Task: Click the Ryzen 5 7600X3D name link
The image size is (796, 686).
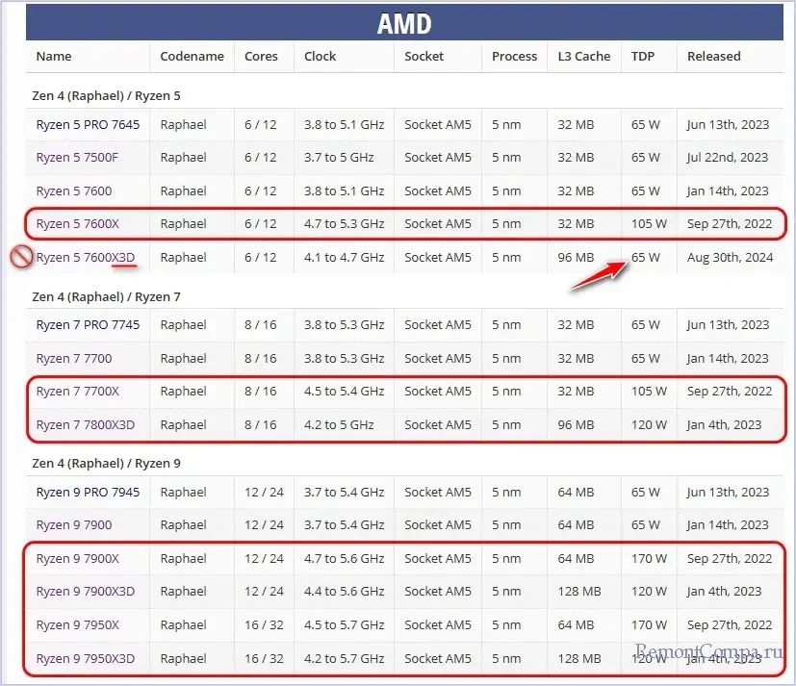Action: (x=86, y=258)
